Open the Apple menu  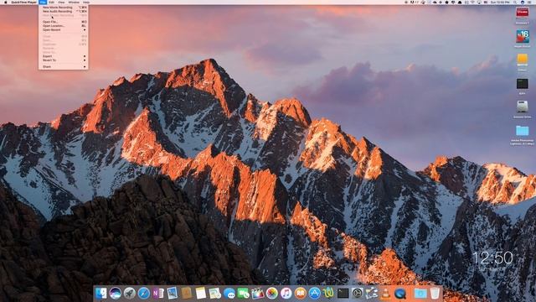(x=6, y=2)
